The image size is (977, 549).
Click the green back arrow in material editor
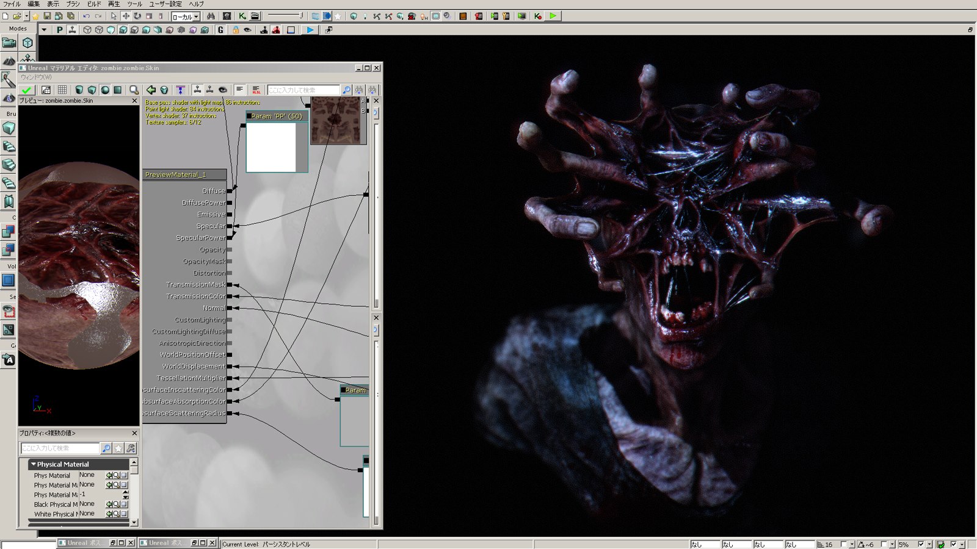click(x=151, y=90)
